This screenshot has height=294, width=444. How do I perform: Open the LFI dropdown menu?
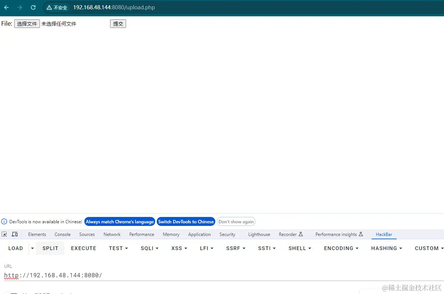point(206,248)
